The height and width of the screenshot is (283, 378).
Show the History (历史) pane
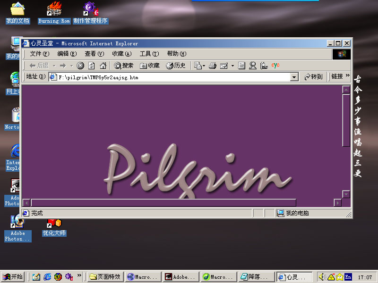click(176, 66)
